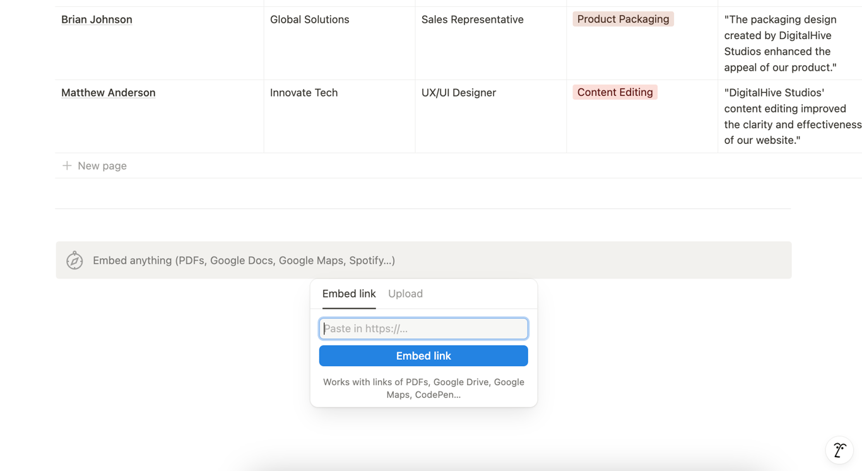Focus the Paste in https:// field
Viewport: 862px width, 471px height.
pos(423,328)
